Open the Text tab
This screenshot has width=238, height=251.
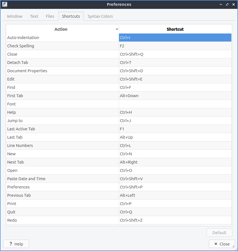[34, 16]
